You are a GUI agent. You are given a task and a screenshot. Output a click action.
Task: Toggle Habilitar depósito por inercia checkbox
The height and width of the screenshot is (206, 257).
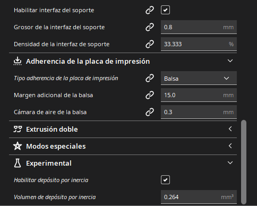[x=165, y=180]
